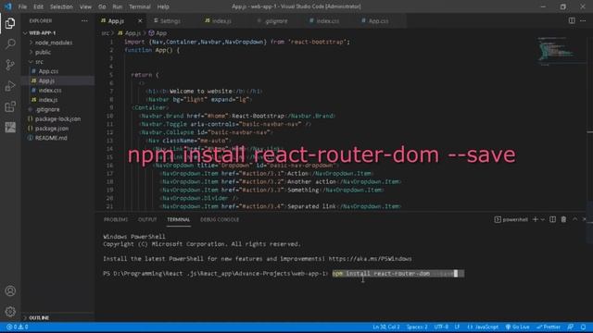The height and width of the screenshot is (333, 593).
Task: Click the src folder in breadcrumb
Action: click(105, 33)
